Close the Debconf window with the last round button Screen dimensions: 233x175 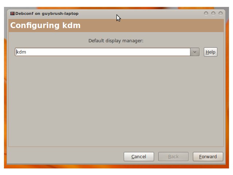tap(221, 13)
